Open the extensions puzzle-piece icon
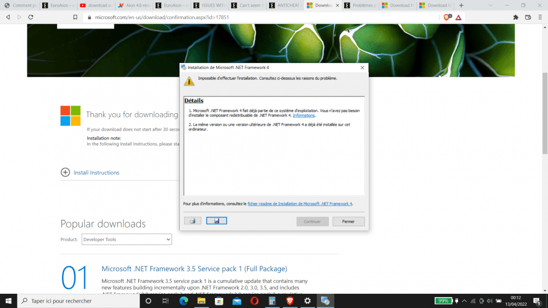Screen dimensions: 548x308 point(516,17)
